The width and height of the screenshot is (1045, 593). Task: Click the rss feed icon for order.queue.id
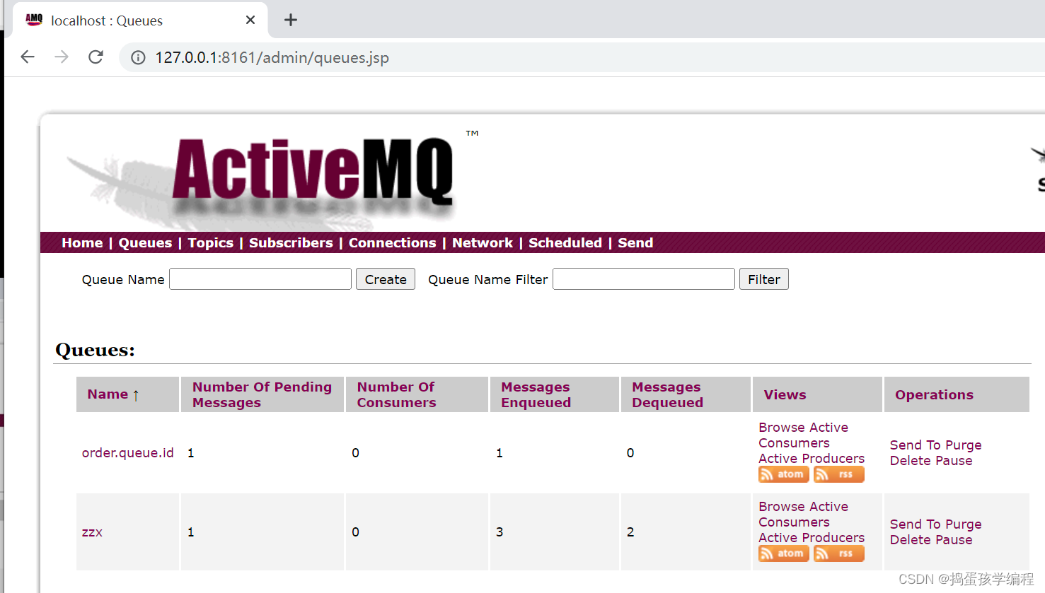tap(838, 474)
